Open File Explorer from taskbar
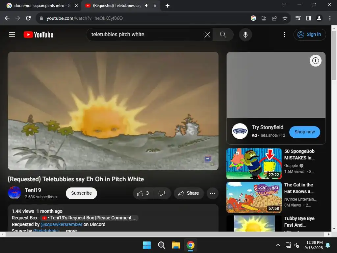This screenshot has width=337, height=253. pos(176,245)
